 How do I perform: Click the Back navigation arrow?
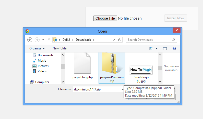click(30, 40)
